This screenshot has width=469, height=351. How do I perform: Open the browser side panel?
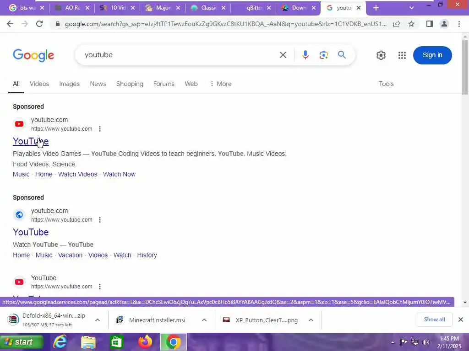point(430,24)
